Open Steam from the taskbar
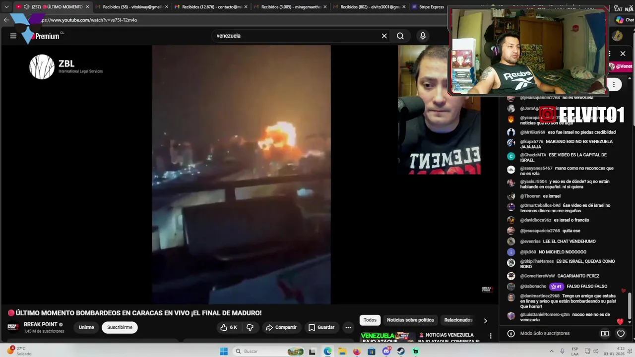Viewport: 635px width, 357px height. click(x=401, y=352)
